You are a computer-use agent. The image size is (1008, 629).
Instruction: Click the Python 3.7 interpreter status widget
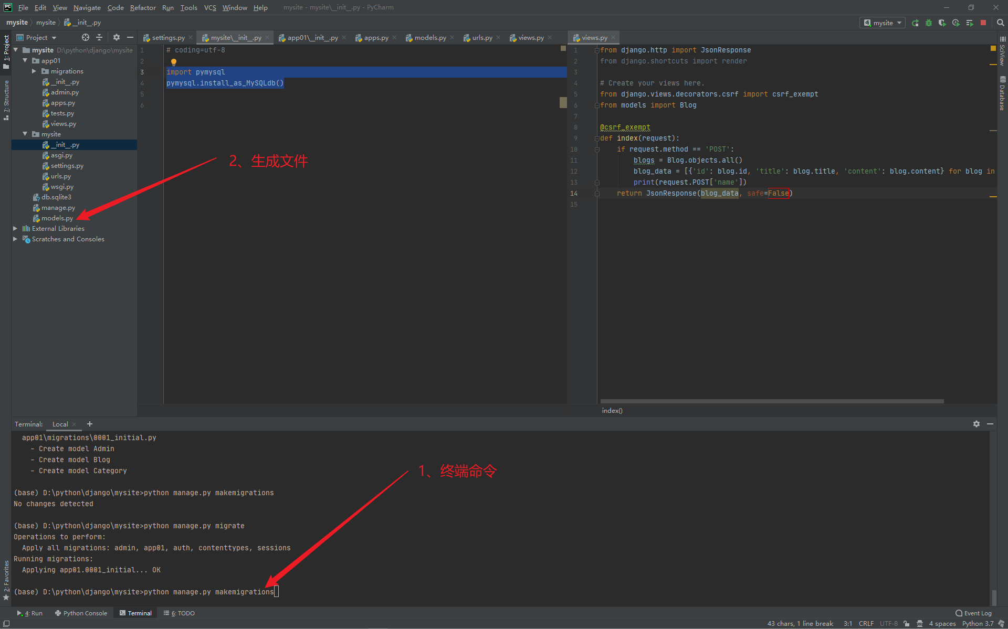click(978, 624)
